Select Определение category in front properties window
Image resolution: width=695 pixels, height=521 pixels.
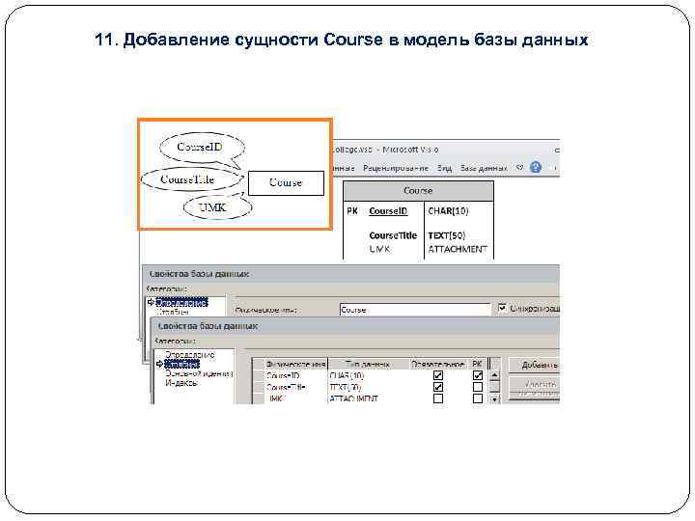point(190,355)
